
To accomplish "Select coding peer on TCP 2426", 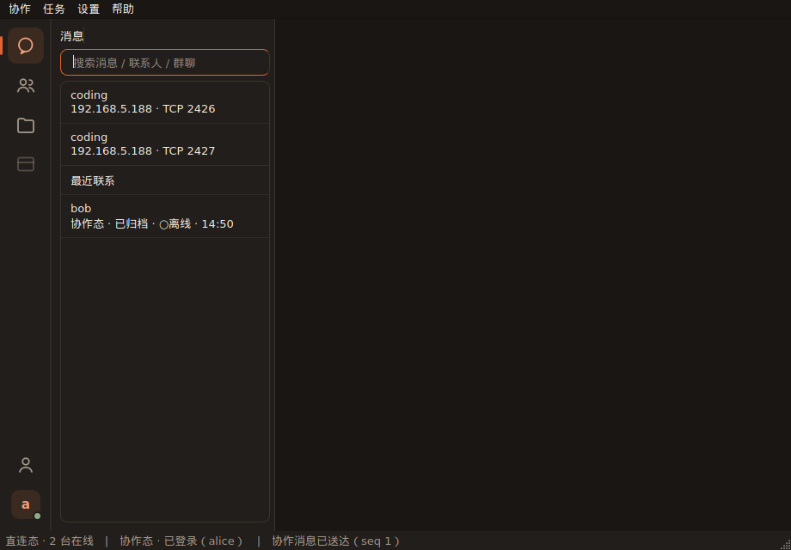I will [165, 102].
